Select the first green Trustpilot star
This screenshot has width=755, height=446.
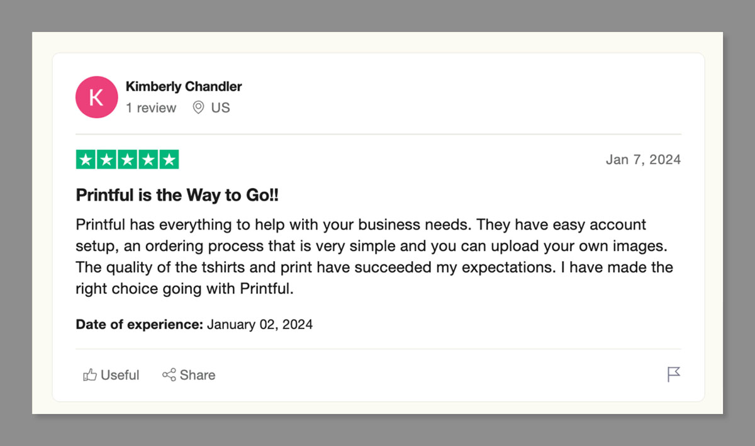click(x=86, y=159)
